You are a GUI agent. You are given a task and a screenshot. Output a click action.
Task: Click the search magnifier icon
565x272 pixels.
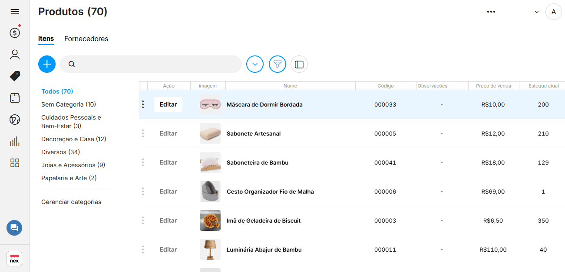point(72,64)
